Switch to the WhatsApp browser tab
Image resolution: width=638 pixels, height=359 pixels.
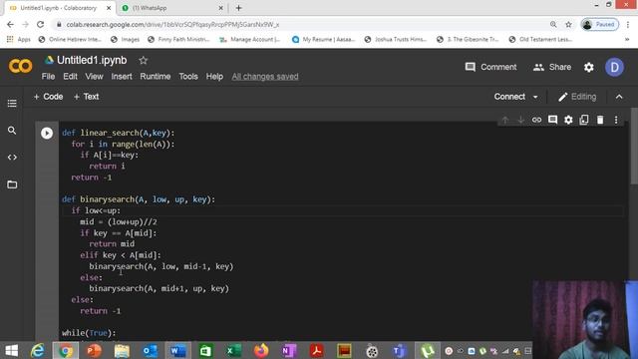click(172, 8)
